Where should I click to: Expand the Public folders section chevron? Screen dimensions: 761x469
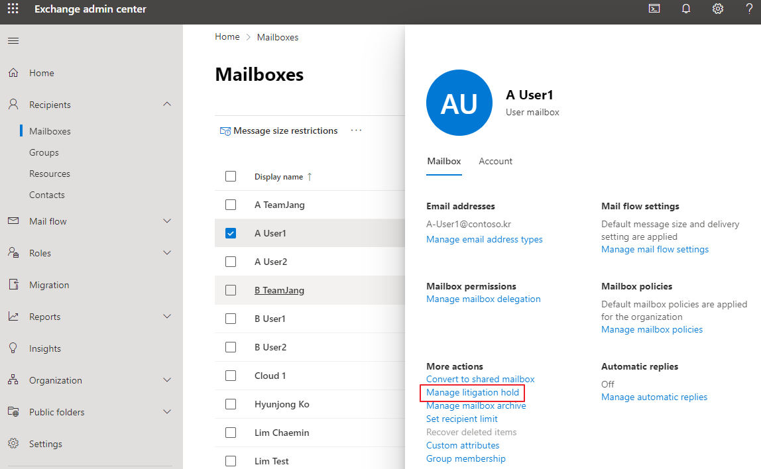(x=167, y=412)
